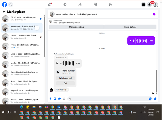Screen dimensions: 162x120
Task: Open LinkedIn app on taskbar
Action: coord(59,107)
